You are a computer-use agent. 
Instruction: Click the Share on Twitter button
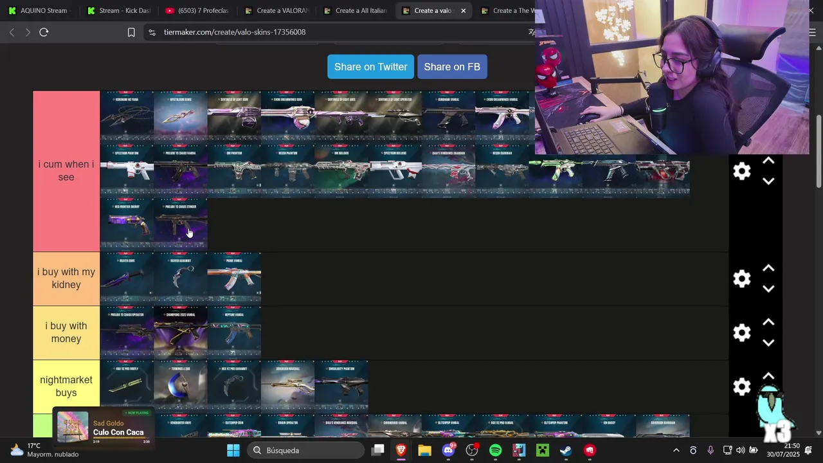pos(370,67)
